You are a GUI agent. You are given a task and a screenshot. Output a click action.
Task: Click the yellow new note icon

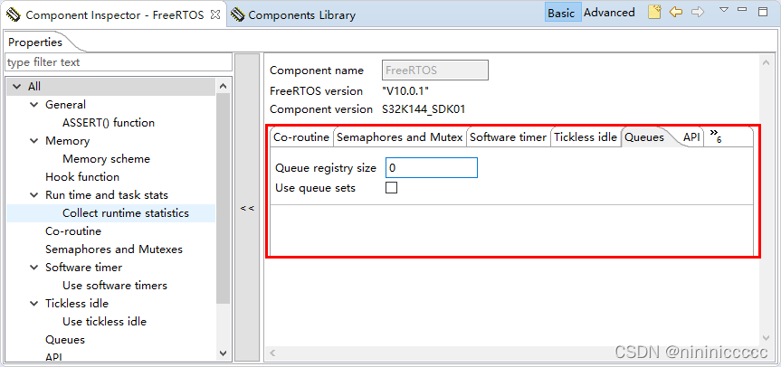[x=654, y=12]
